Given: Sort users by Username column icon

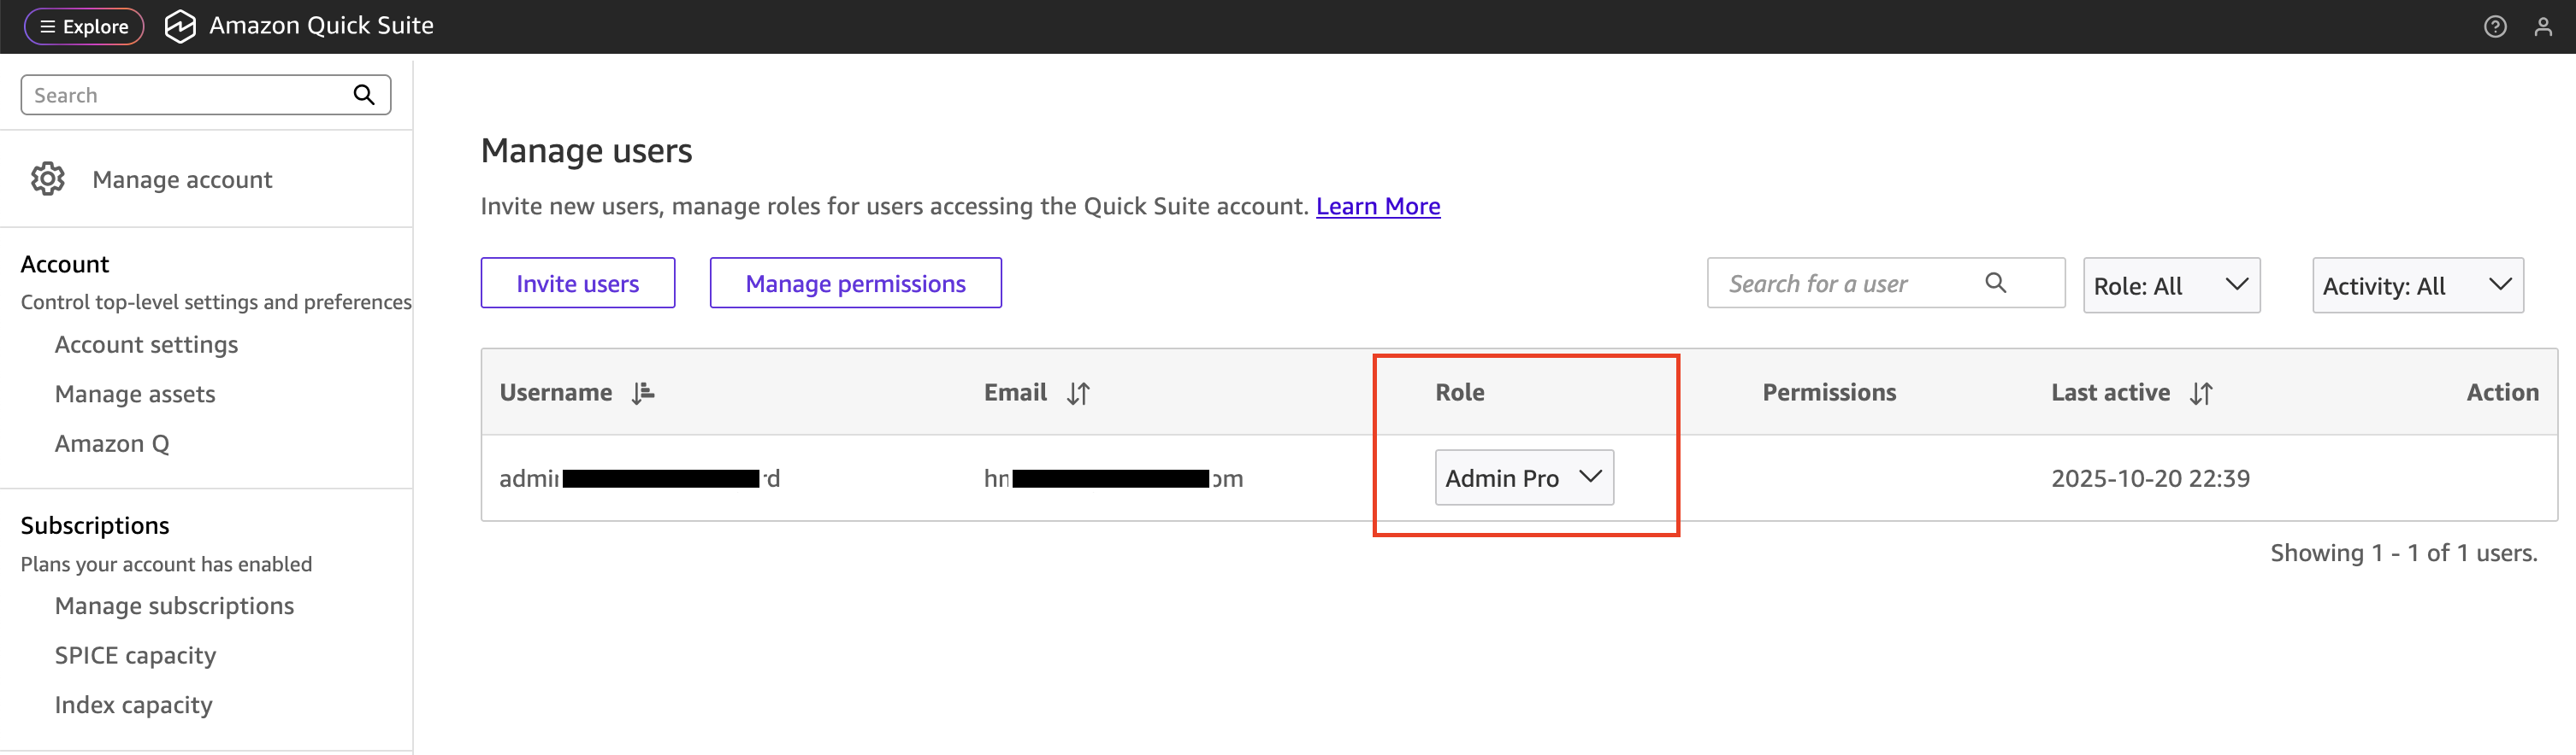Looking at the screenshot, I should click(x=643, y=393).
